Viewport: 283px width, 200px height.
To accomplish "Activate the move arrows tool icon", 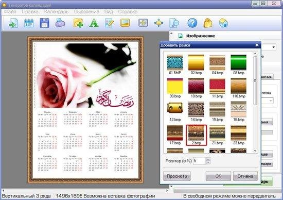I will click(158, 23).
